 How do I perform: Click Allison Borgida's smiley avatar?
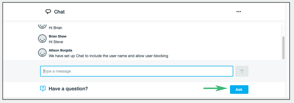tap(42, 52)
